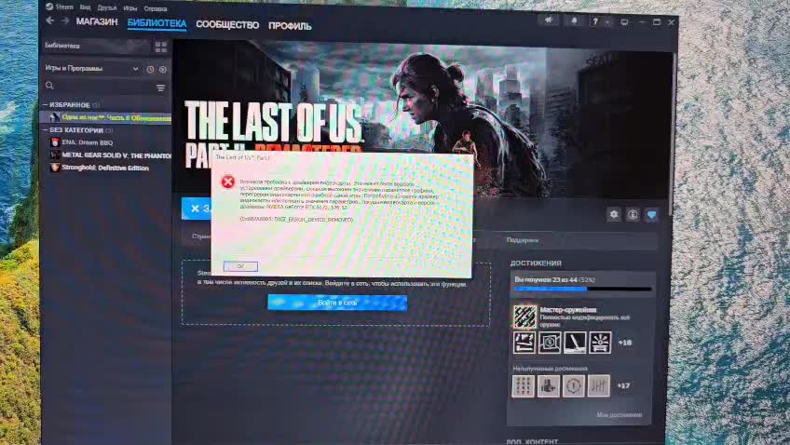Toggle favorite heart for this game

(x=651, y=215)
